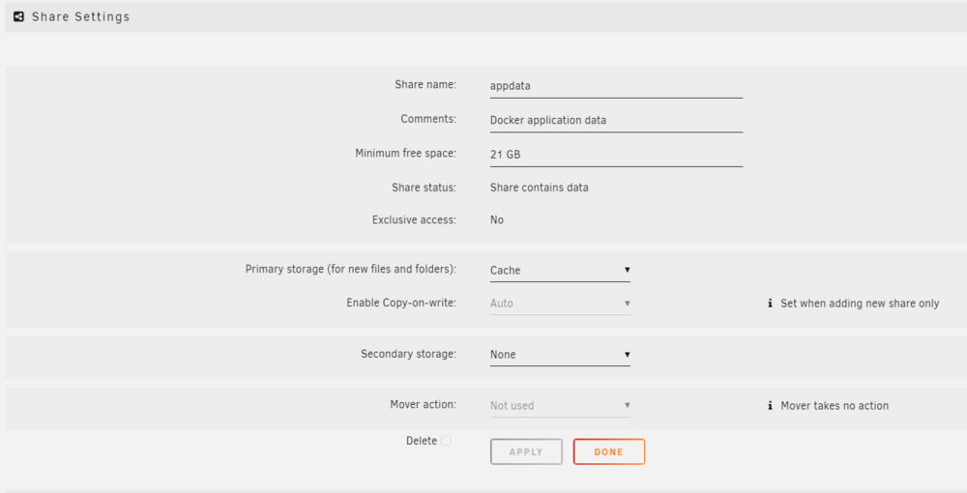The width and height of the screenshot is (967, 493).
Task: Click info icon beside Mover takes no action
Action: pyautogui.click(x=770, y=405)
